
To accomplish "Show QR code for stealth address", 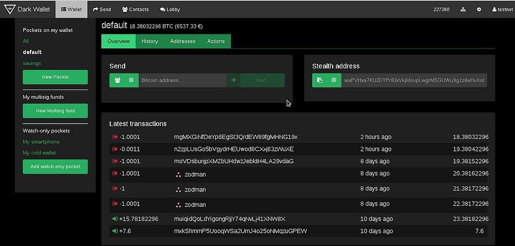I will point(334,80).
